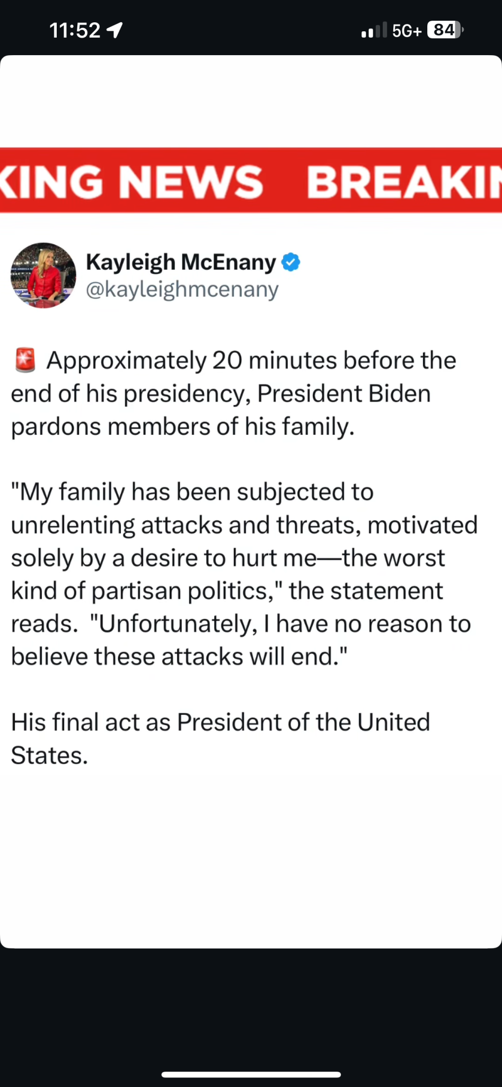Tap the red siren emoji in tweet
Image resolution: width=502 pixels, height=1087 pixels.
[x=25, y=360]
